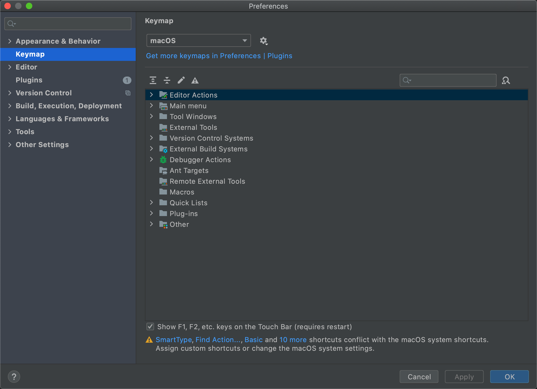Image resolution: width=537 pixels, height=389 pixels.
Task: Click the Collapse All toolbar icon
Action: (x=167, y=80)
